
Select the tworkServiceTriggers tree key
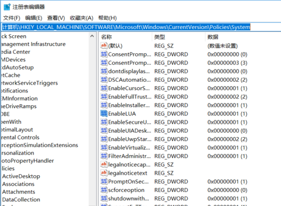click(29, 83)
